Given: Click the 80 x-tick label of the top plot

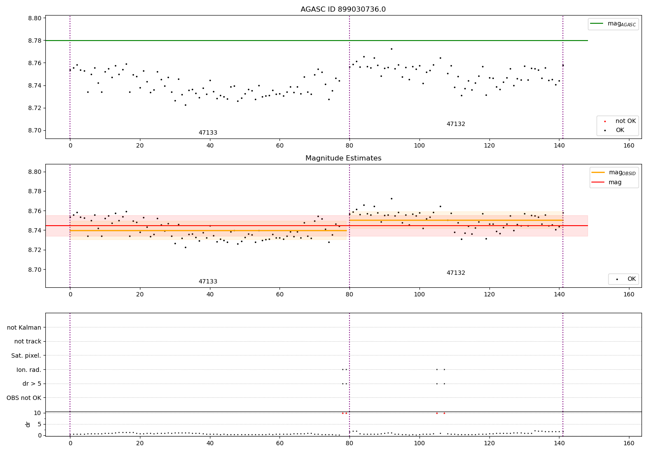Looking at the screenshot, I should click(349, 146).
